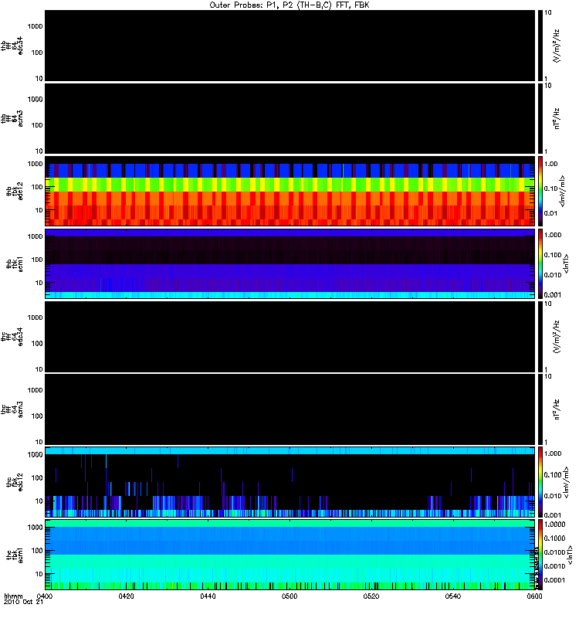Image resolution: width=579 pixels, height=618 pixels.
Task: Click the thc fbk edc12 spectrogram panel
Action: click(290, 482)
